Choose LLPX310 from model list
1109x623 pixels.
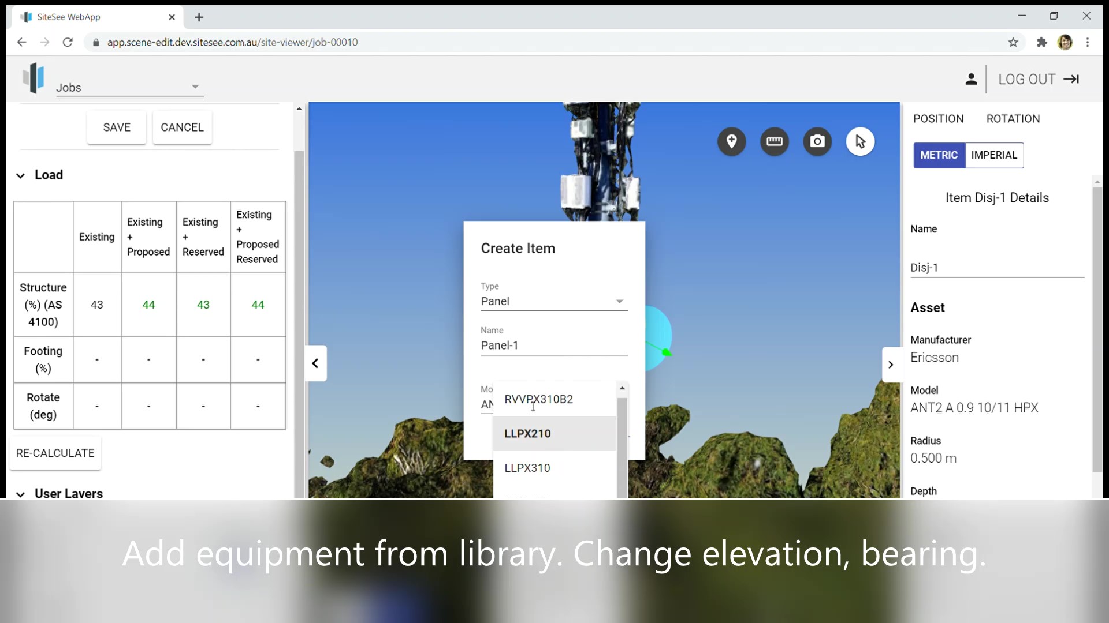tap(527, 468)
